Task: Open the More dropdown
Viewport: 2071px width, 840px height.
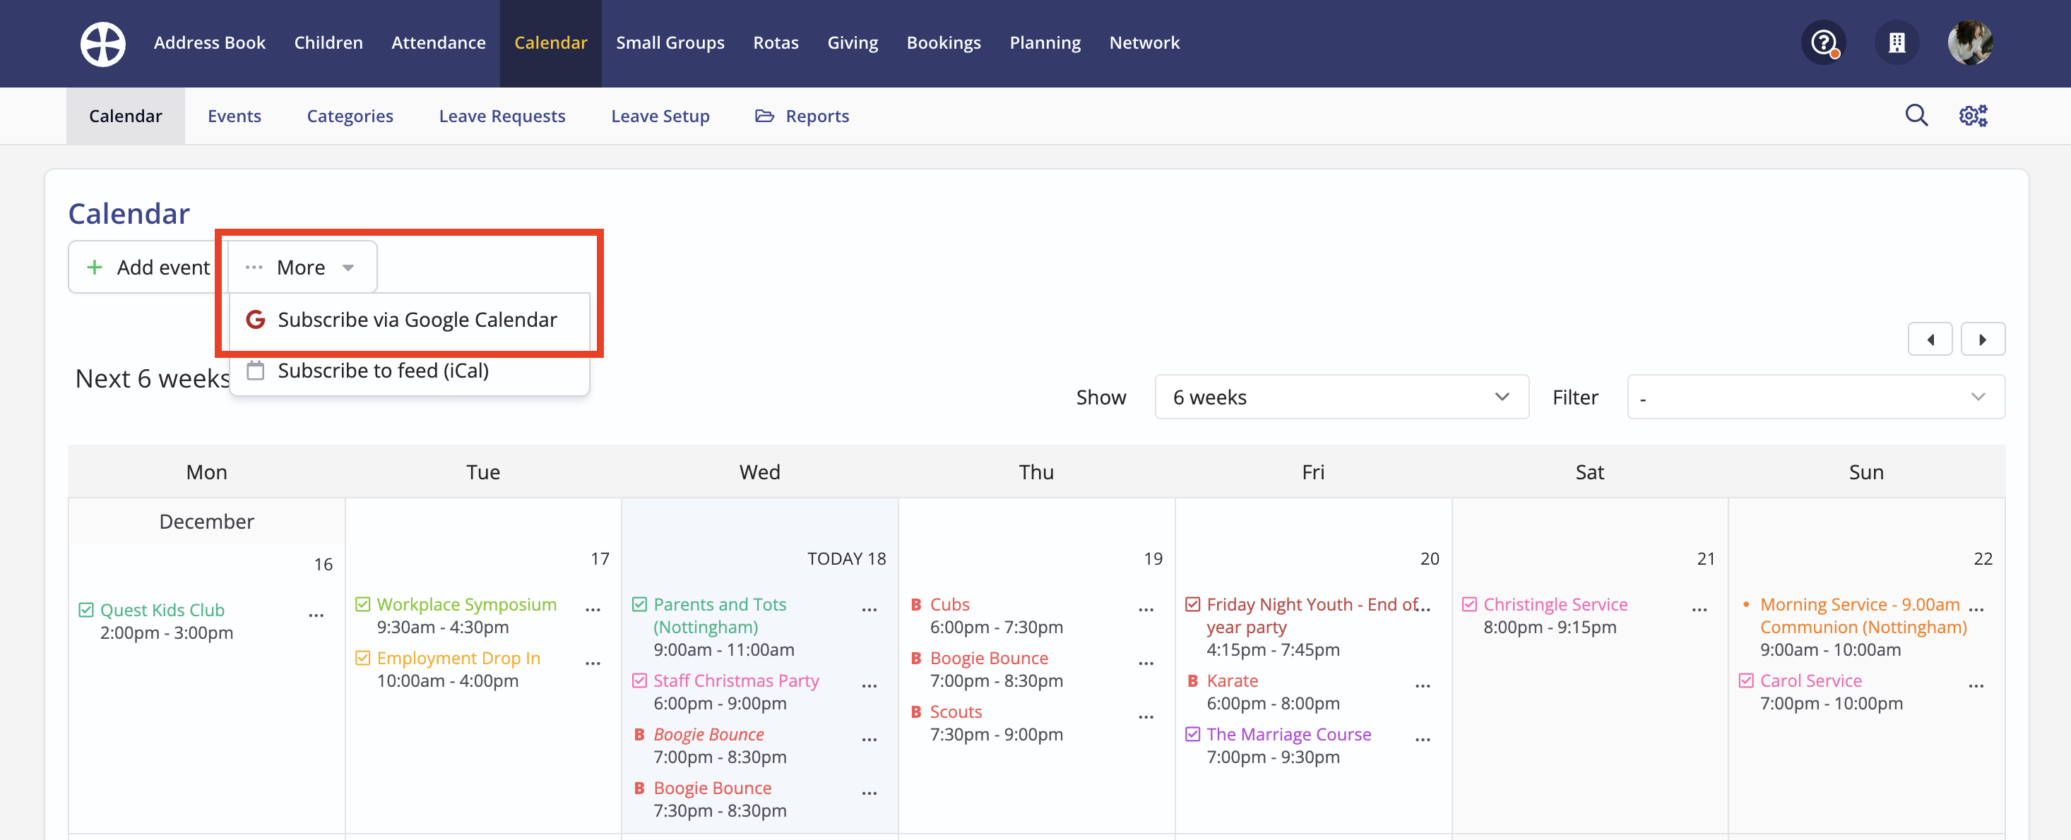Action: [x=302, y=267]
